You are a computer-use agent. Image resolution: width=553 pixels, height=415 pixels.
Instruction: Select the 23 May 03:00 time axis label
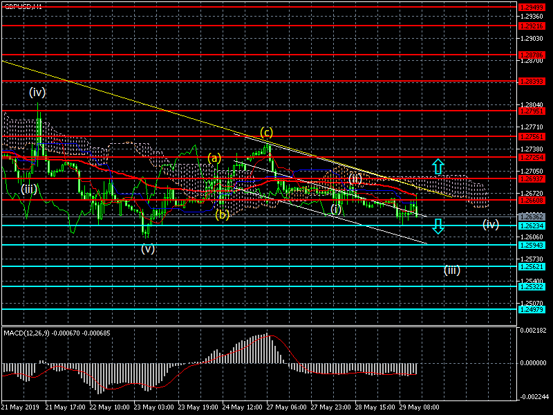pos(153,407)
